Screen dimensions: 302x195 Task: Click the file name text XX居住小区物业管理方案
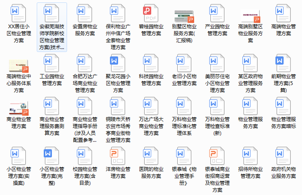[19, 34]
